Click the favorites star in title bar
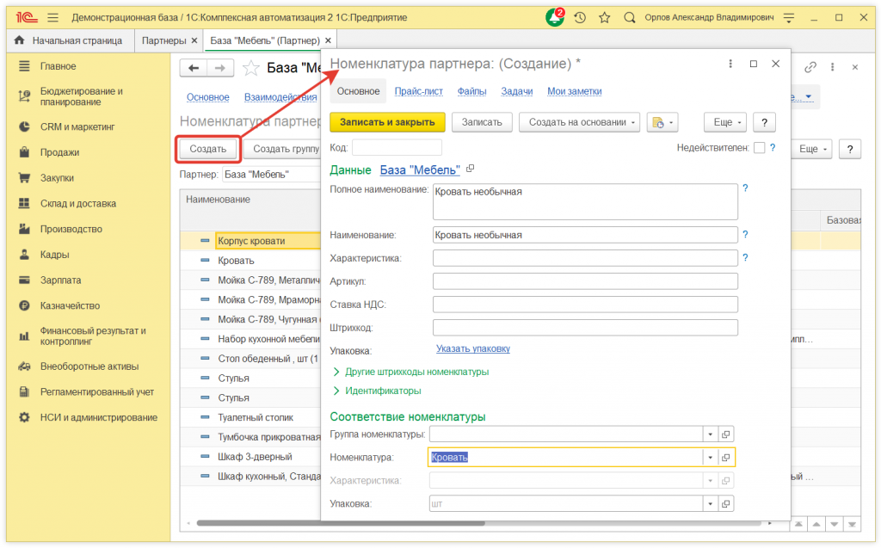The height and width of the screenshot is (548, 881). click(x=605, y=17)
